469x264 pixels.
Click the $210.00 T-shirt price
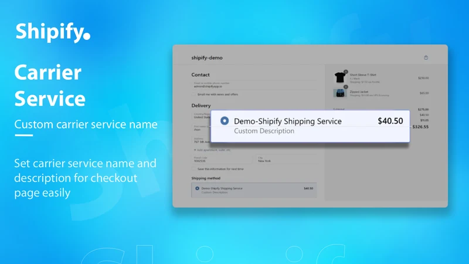point(423,78)
